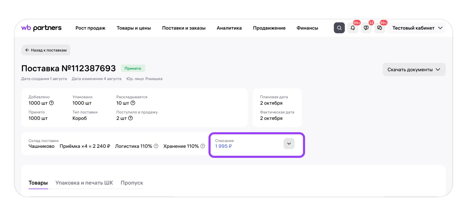
Task: Click the 1 995 ₽ списания amount link
Action: click(223, 146)
